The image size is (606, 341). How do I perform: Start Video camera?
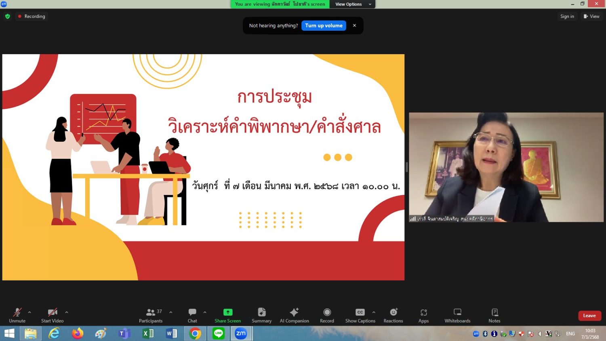pyautogui.click(x=52, y=315)
